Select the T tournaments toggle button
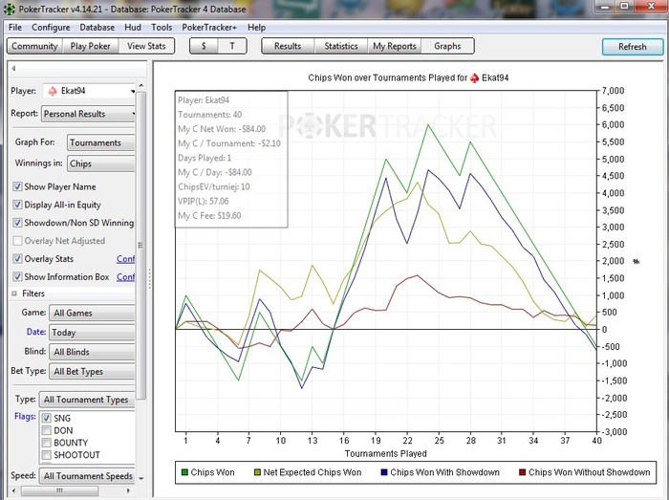 click(x=232, y=46)
